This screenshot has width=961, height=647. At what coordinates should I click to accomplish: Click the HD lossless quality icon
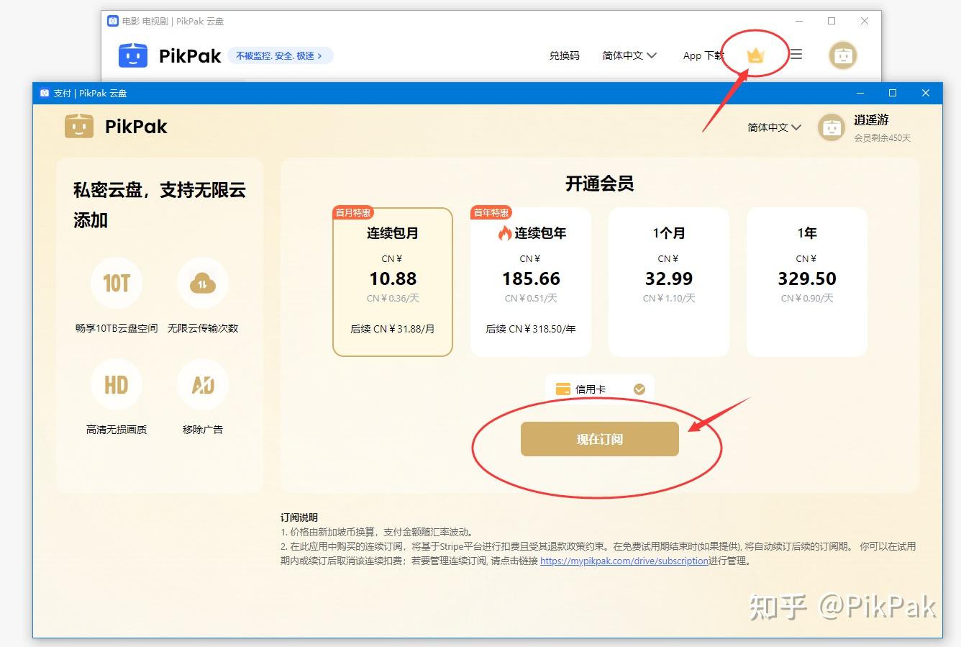[116, 384]
